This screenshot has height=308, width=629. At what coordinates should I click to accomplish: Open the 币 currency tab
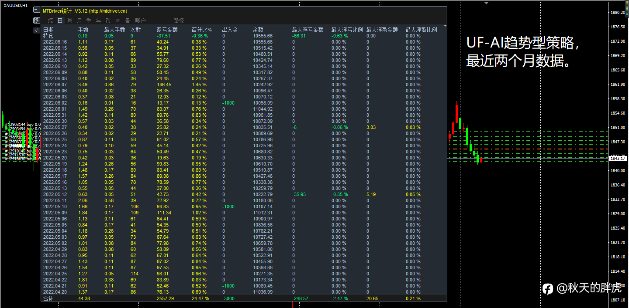108,20
